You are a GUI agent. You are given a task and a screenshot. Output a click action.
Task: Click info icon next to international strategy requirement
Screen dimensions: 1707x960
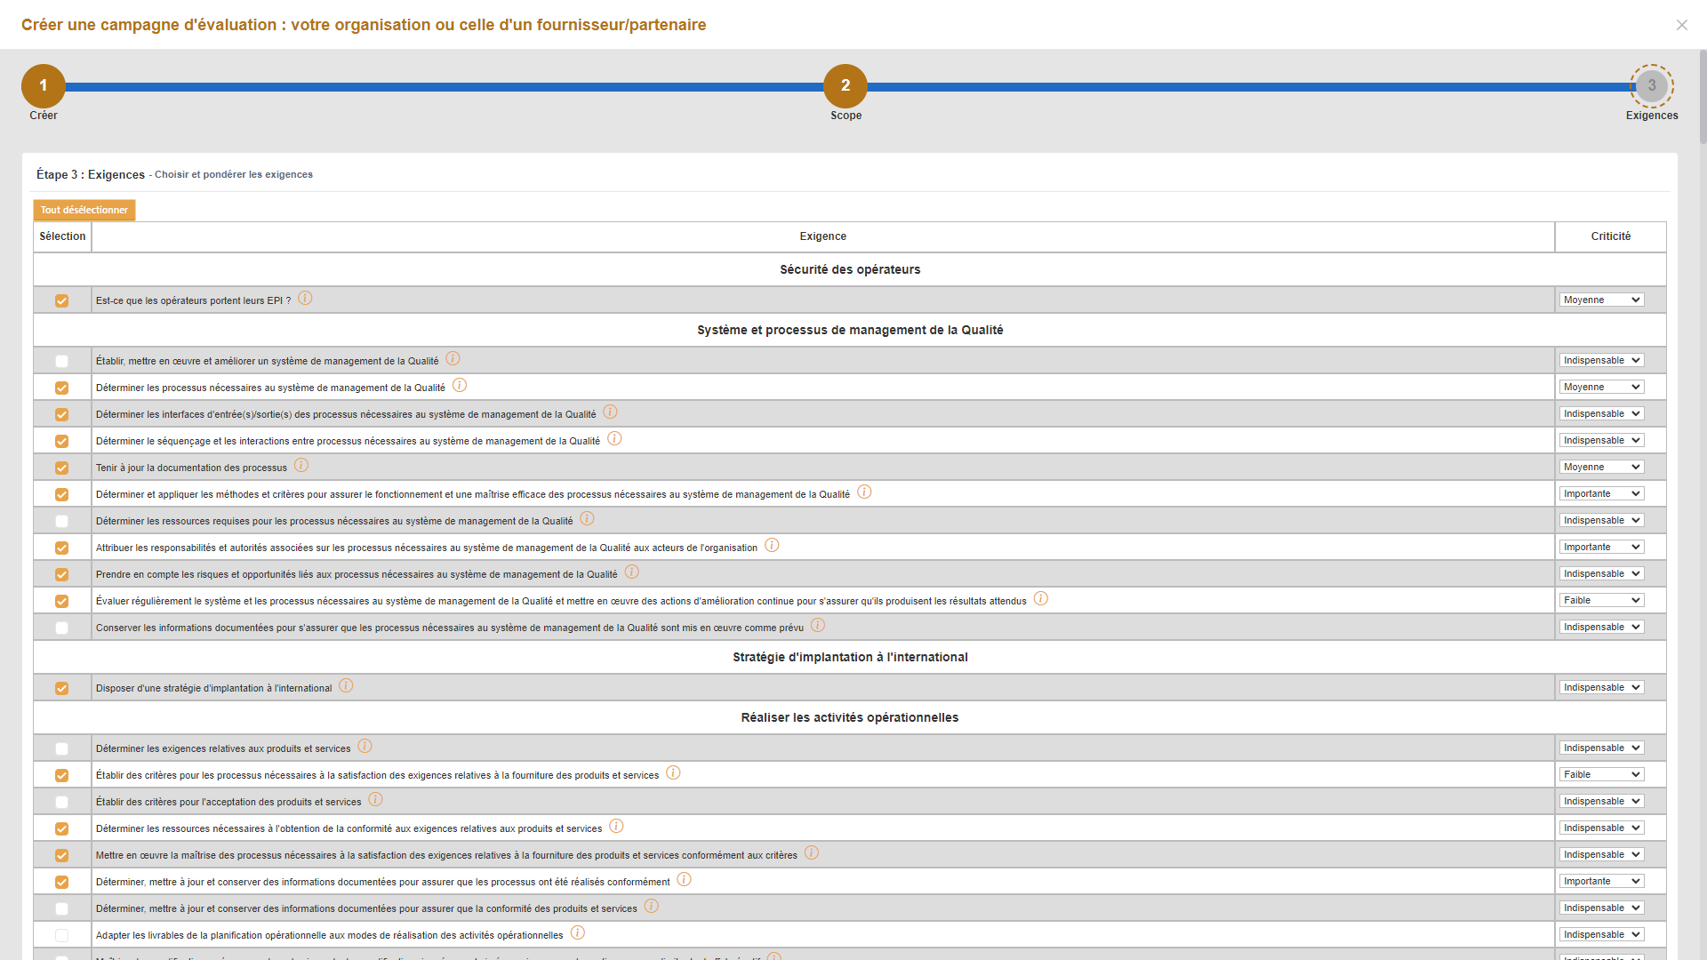click(x=346, y=686)
